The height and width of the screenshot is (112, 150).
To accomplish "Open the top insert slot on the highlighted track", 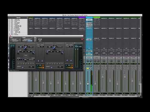I will point(89,20).
